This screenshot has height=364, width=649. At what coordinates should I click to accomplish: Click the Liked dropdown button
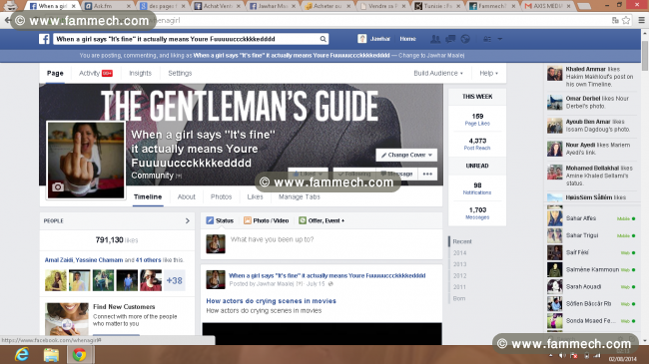[x=308, y=174]
